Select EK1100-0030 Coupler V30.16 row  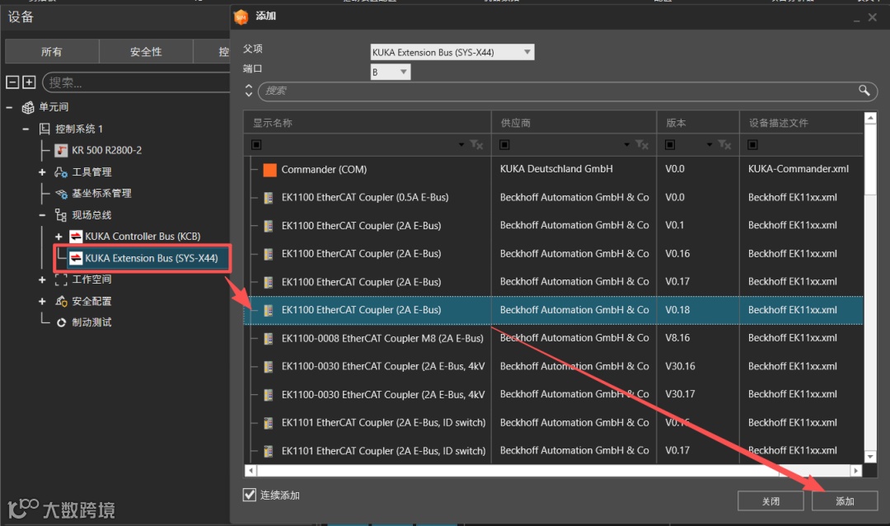click(x=554, y=366)
